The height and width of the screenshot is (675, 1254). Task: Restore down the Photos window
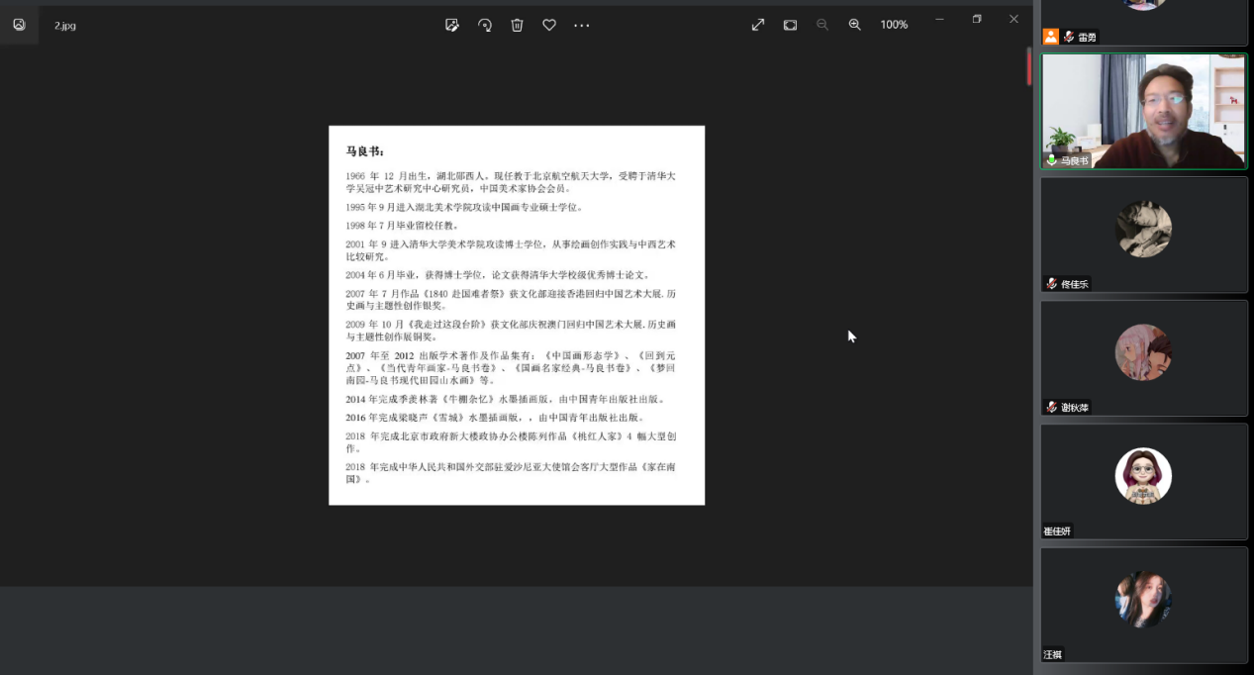[977, 19]
